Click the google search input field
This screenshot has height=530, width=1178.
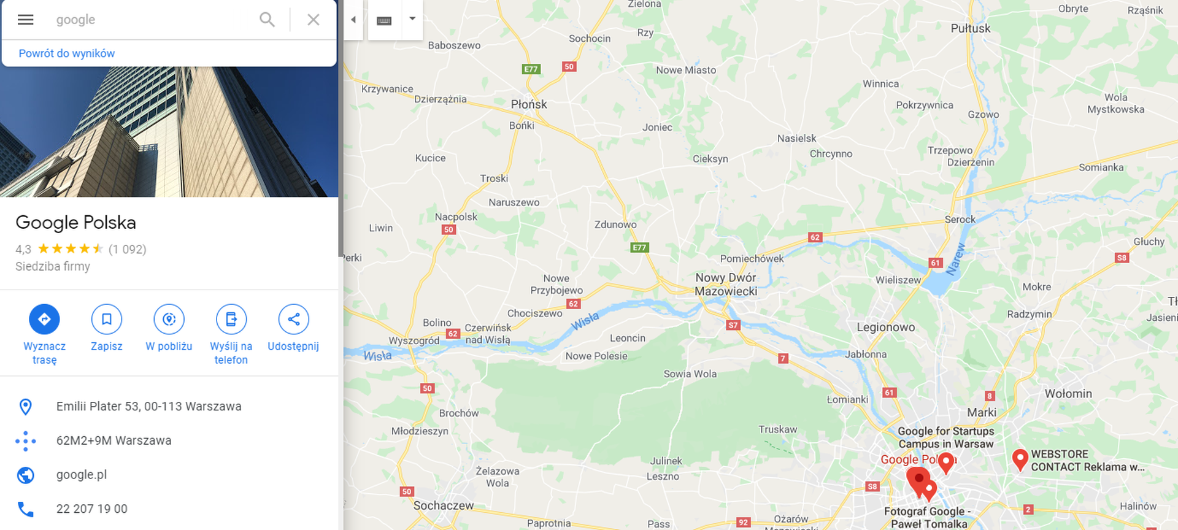153,20
